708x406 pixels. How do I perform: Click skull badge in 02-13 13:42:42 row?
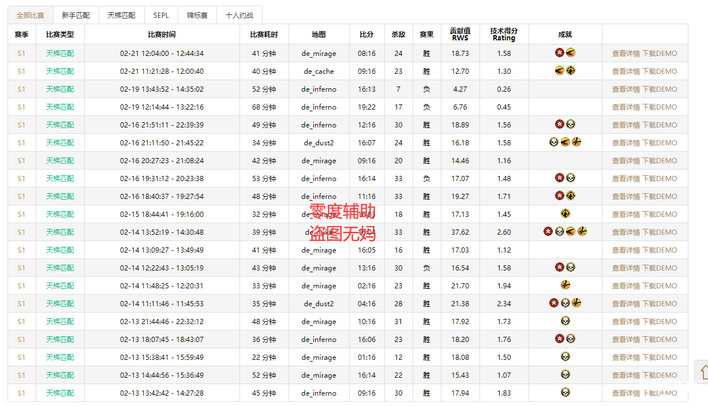(x=565, y=393)
